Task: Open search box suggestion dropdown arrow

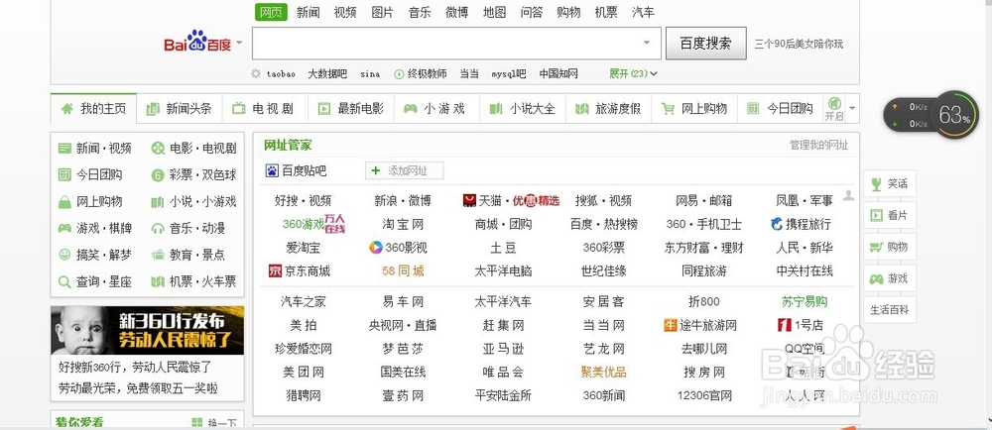Action: 647,43
